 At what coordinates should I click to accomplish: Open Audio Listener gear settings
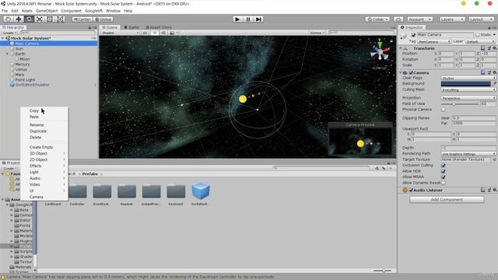click(495, 190)
